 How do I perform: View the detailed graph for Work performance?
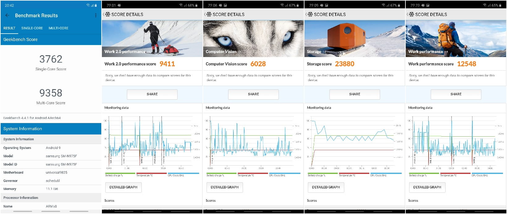click(x=427, y=187)
